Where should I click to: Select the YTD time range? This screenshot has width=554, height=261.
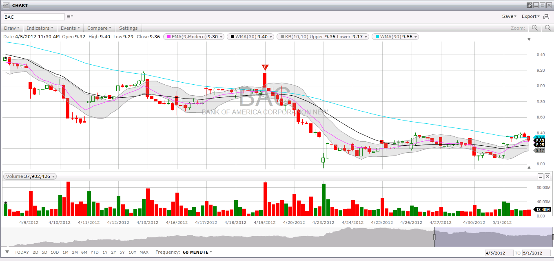(x=95, y=252)
